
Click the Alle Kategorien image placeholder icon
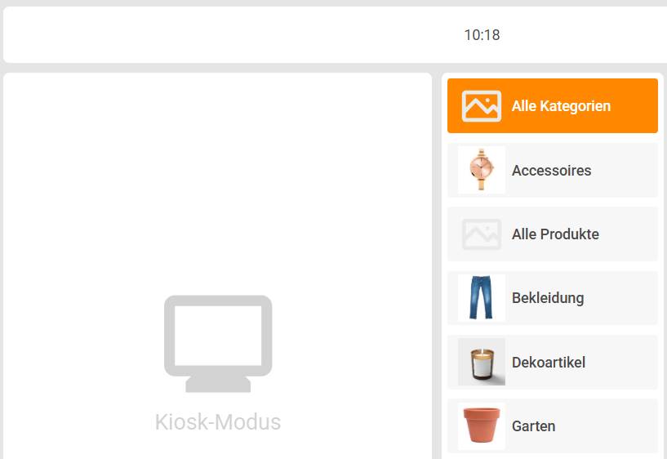point(482,106)
